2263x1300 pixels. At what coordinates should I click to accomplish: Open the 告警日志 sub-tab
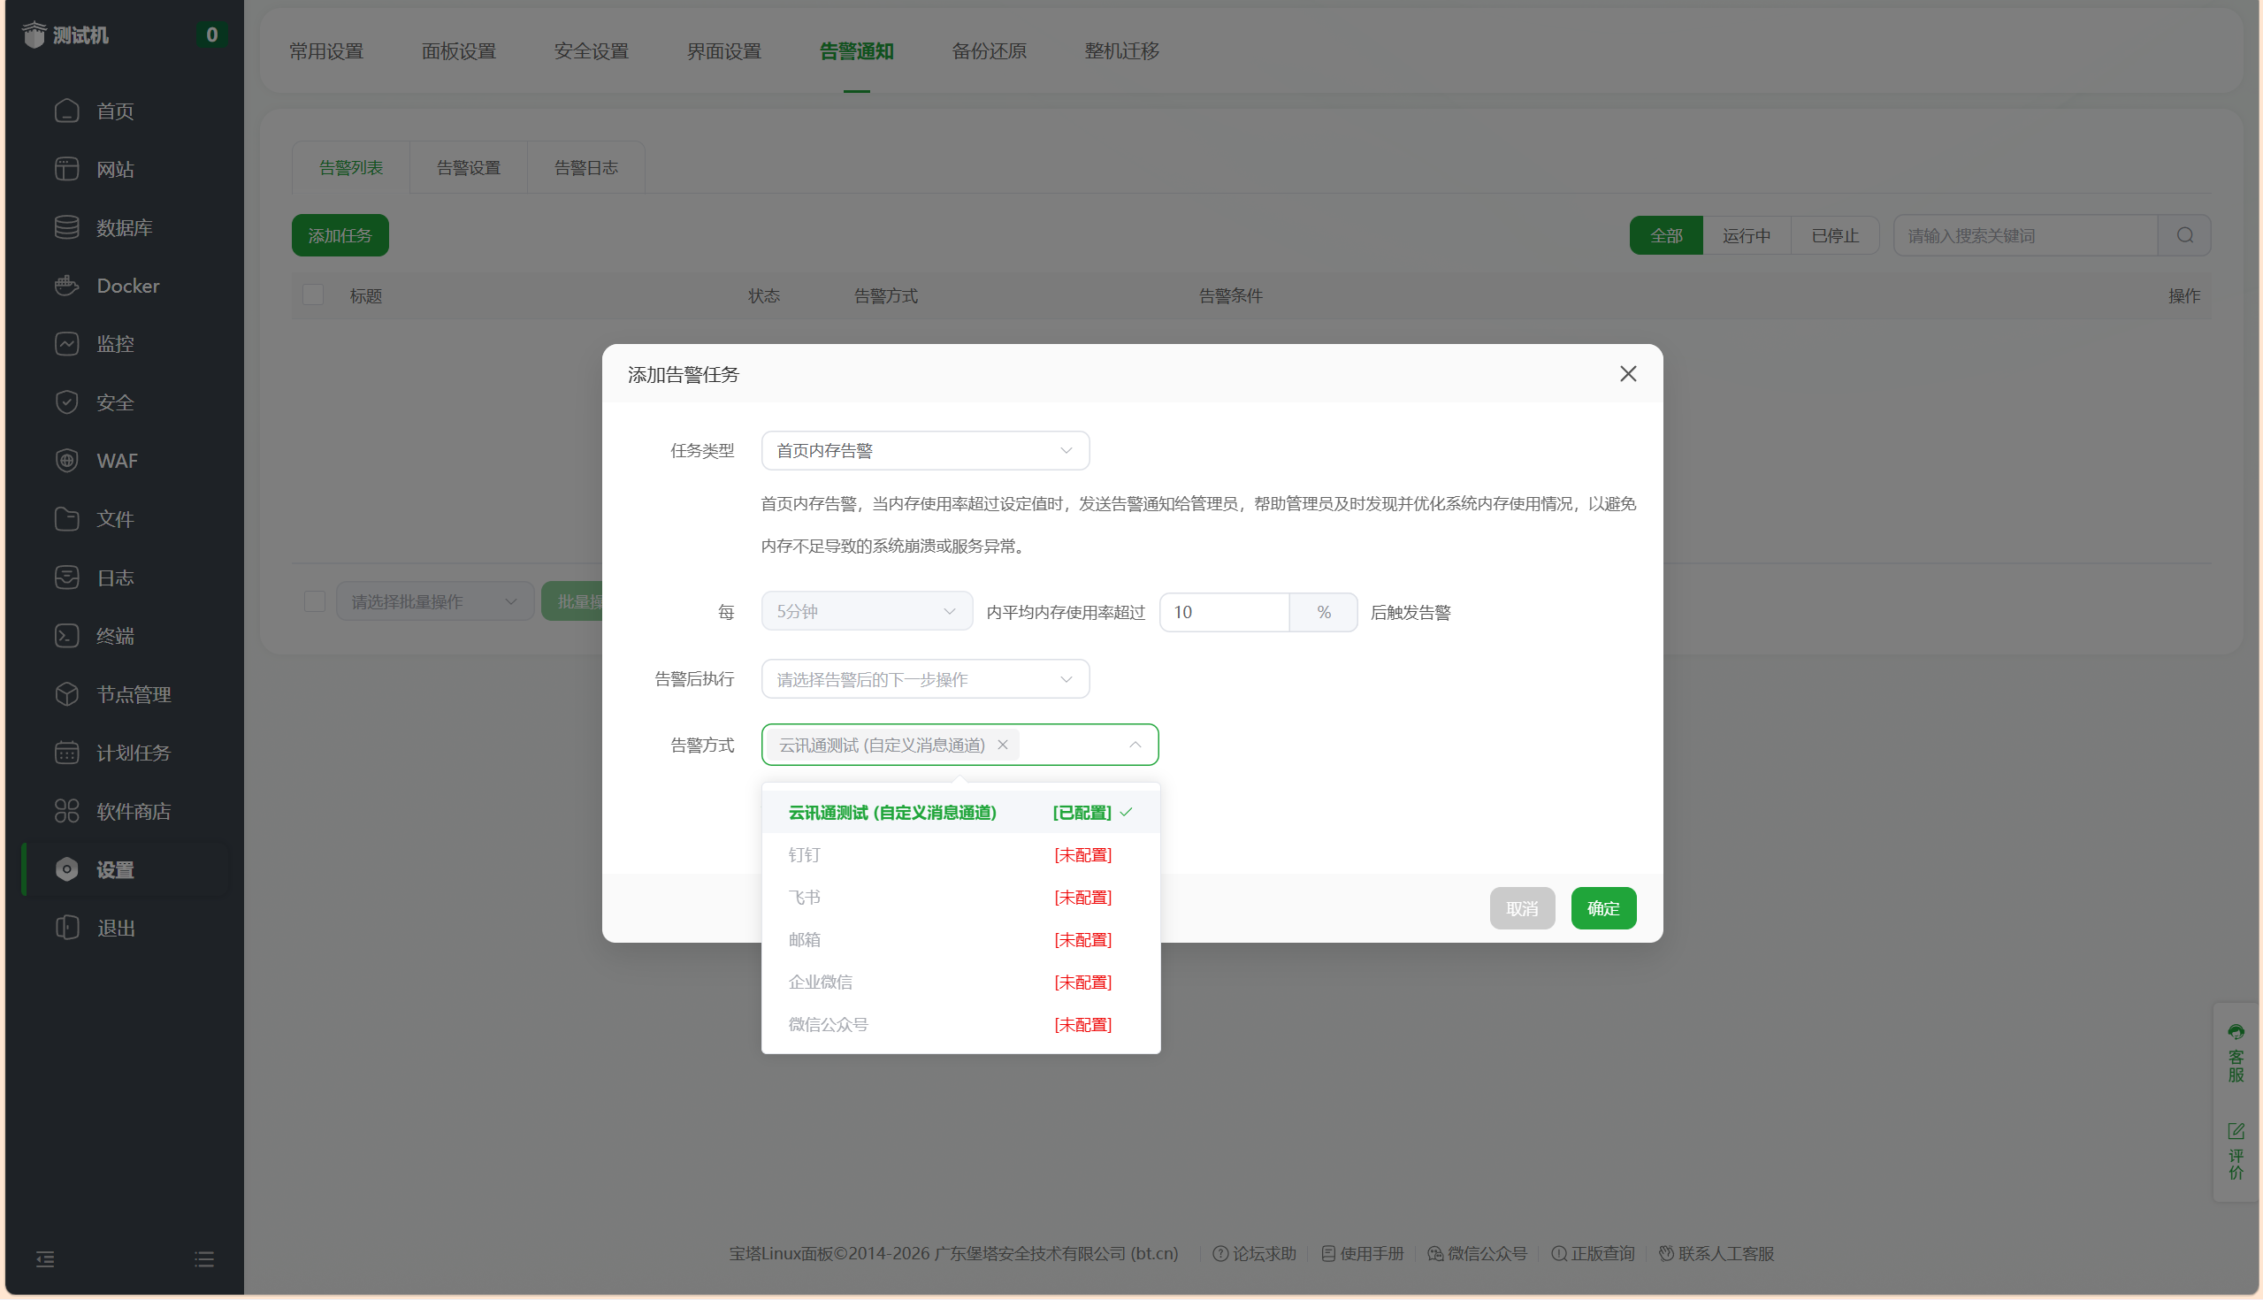[586, 168]
